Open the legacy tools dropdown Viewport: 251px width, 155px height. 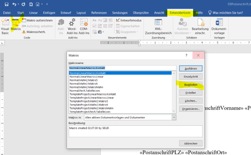click(x=101, y=32)
